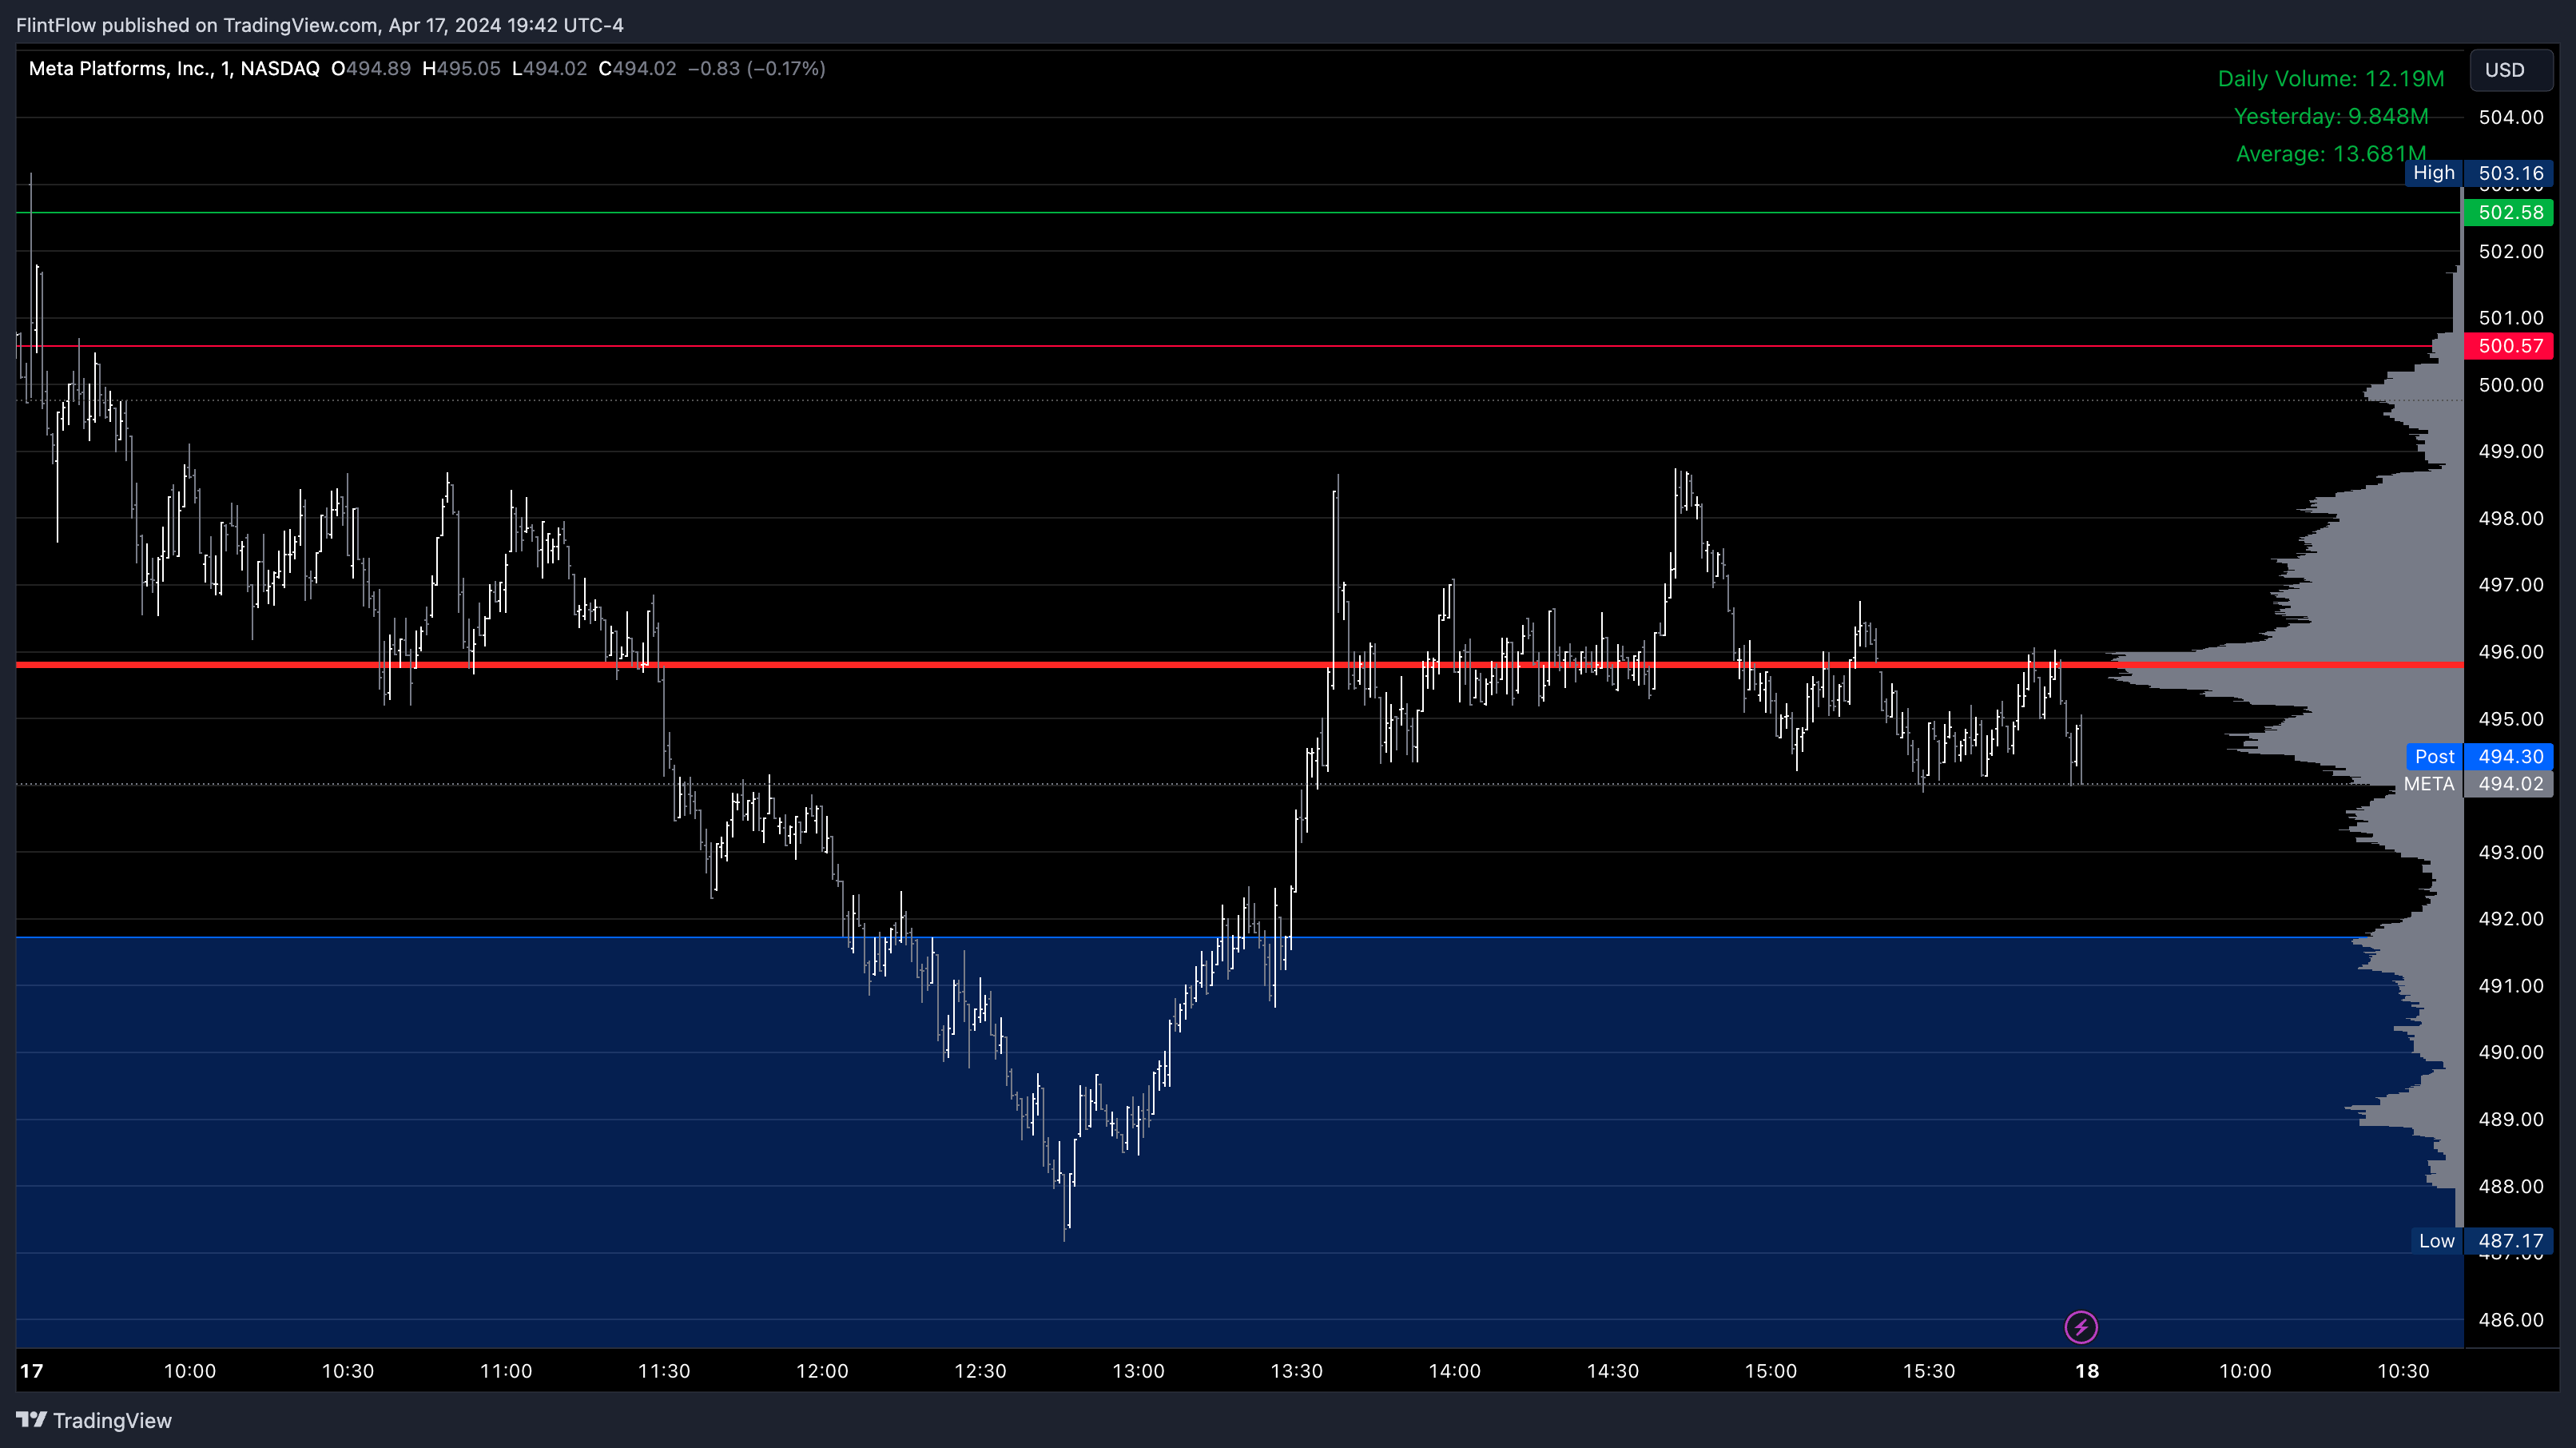Click the 15:30 time axis label
This screenshot has height=1448, width=2576.
1929,1371
